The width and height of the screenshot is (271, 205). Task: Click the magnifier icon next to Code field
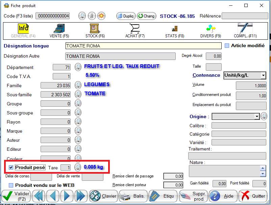(82, 16)
